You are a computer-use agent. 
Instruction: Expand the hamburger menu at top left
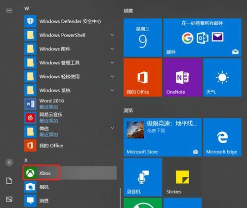tap(9, 10)
